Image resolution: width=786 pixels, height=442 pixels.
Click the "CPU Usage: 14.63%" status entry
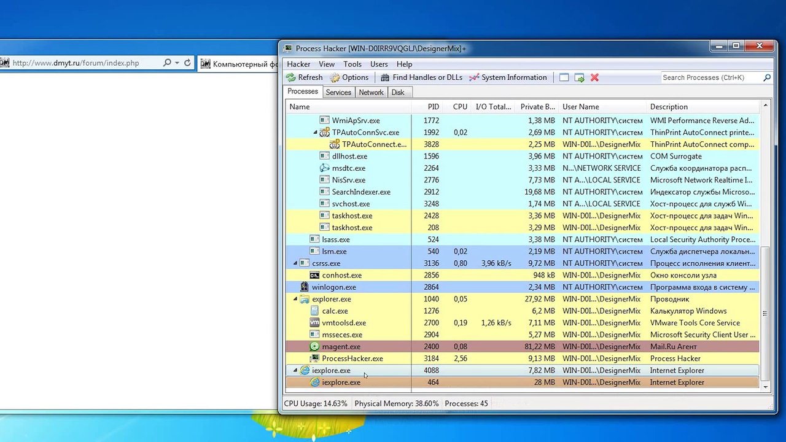316,404
